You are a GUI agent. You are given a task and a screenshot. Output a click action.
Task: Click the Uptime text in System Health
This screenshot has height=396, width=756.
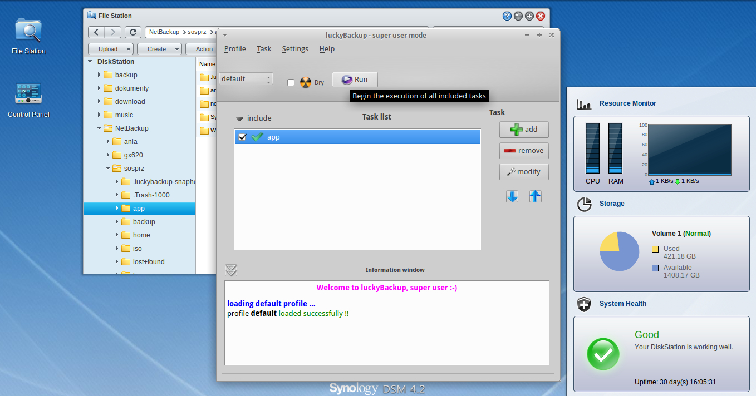675,382
